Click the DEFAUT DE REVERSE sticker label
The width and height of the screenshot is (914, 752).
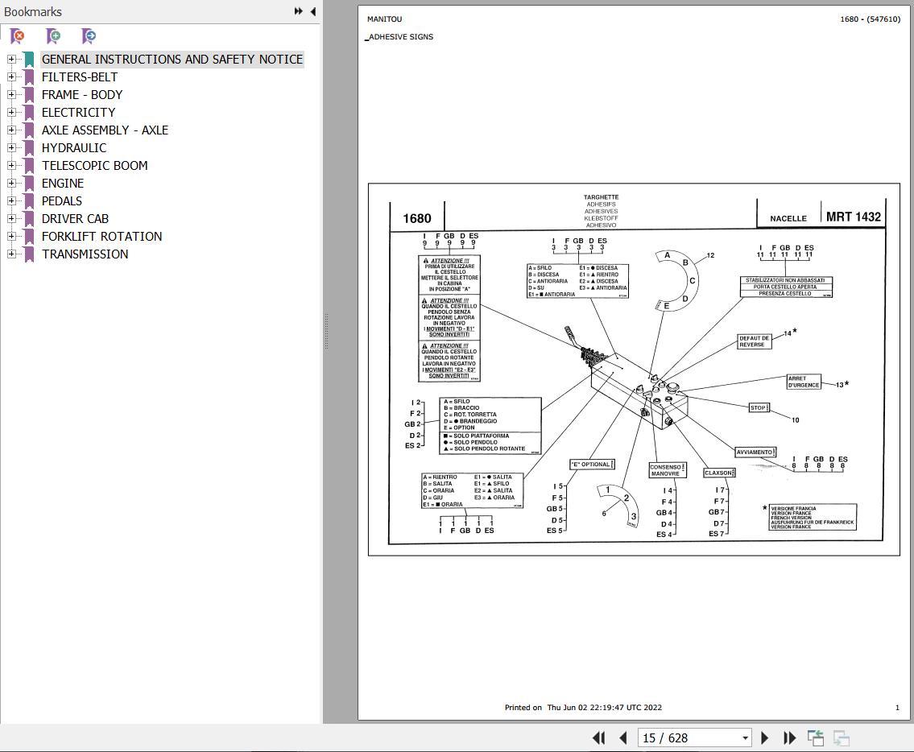click(x=755, y=341)
